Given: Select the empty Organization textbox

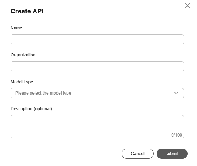Looking at the screenshot, I should pos(97,66).
